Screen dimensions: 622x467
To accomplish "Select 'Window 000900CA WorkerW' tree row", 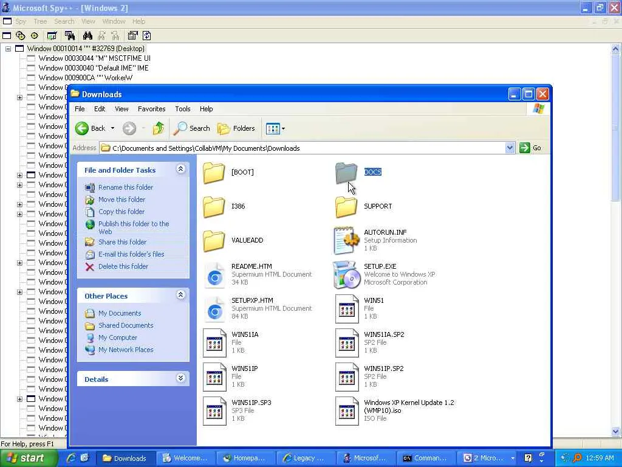I will [x=85, y=78].
